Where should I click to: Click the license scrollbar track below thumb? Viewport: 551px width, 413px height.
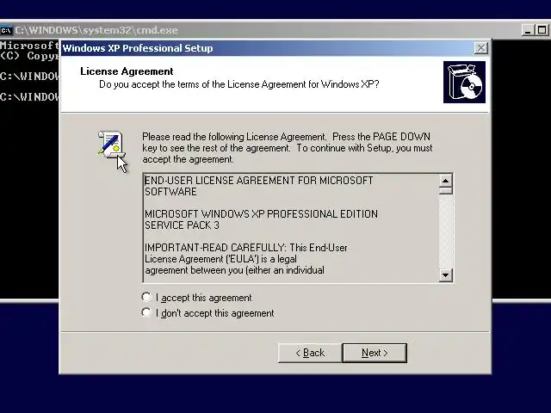[446, 231]
